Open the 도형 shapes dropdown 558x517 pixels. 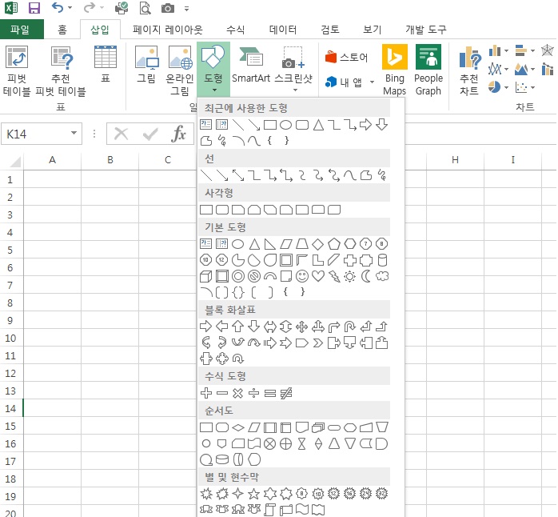pos(213,70)
